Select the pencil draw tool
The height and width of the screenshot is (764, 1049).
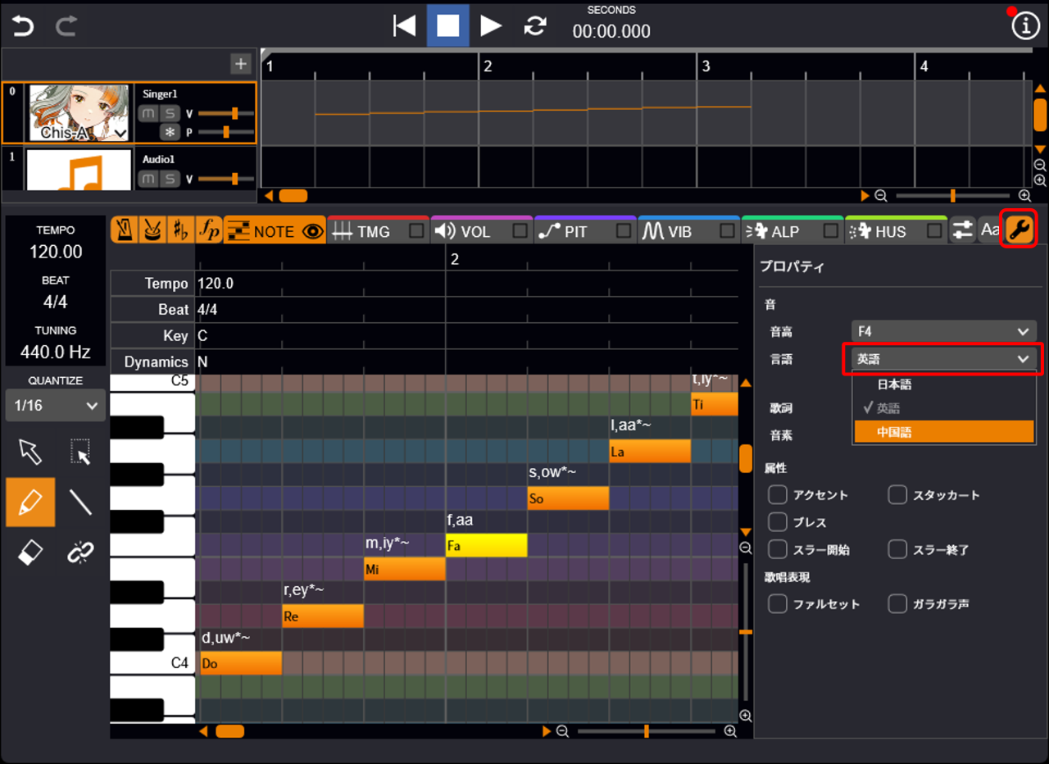click(30, 502)
